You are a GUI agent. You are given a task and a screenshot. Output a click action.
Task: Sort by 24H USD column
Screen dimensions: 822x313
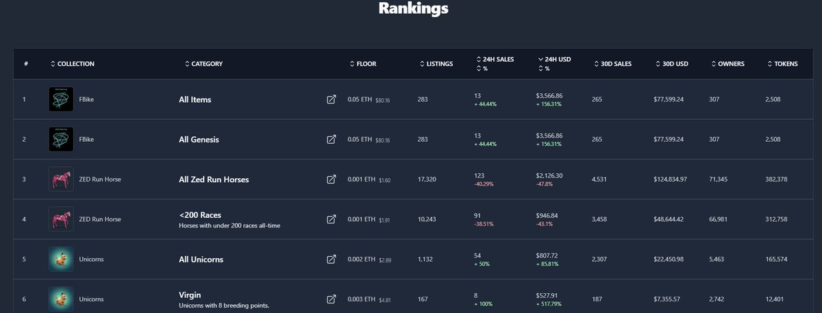coord(554,60)
